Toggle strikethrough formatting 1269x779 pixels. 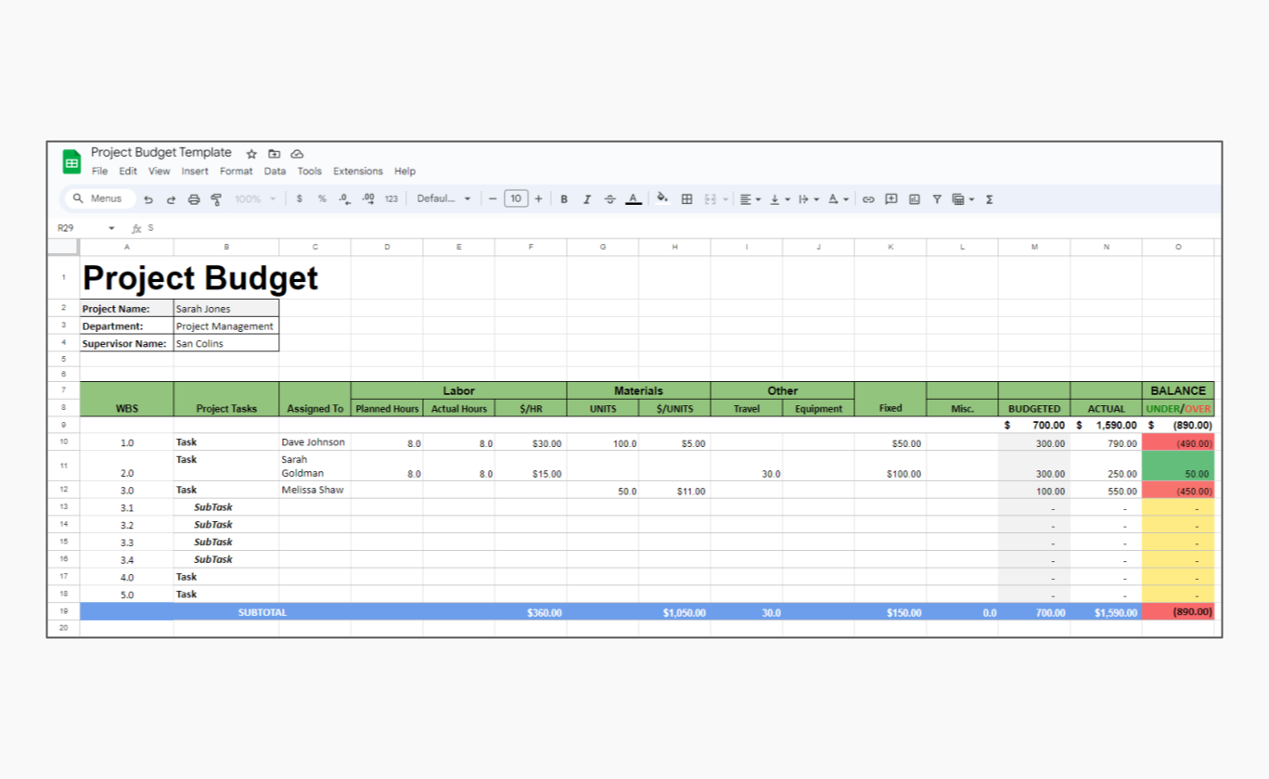(609, 198)
